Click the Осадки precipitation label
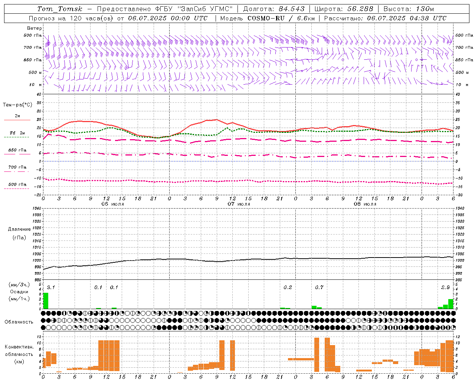The height and width of the screenshot is (380, 475). [19, 292]
